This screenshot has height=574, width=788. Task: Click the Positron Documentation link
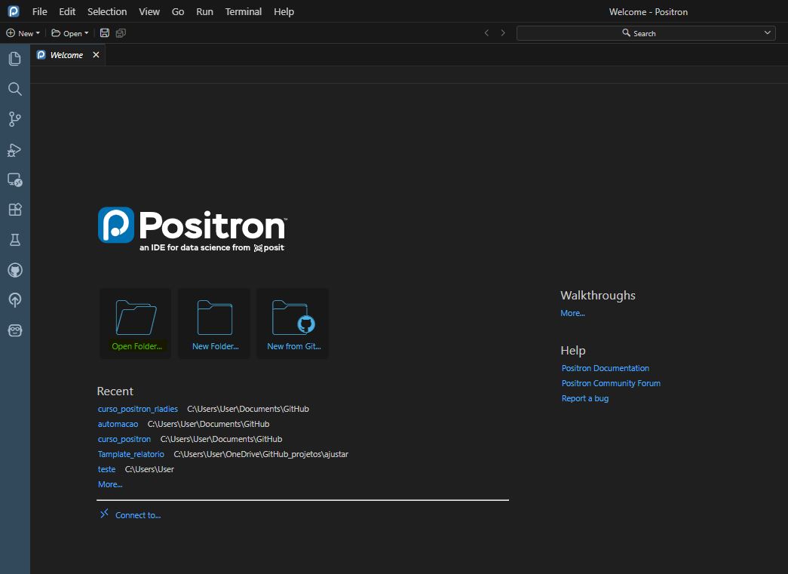pyautogui.click(x=605, y=368)
